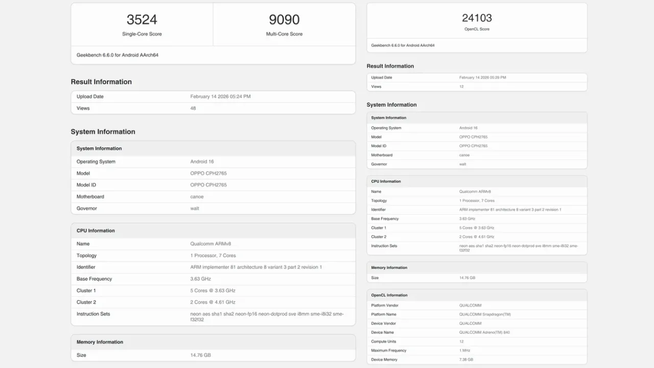The width and height of the screenshot is (654, 368).
Task: Select the Device Memory value 7.38 GB
Action: 466,360
